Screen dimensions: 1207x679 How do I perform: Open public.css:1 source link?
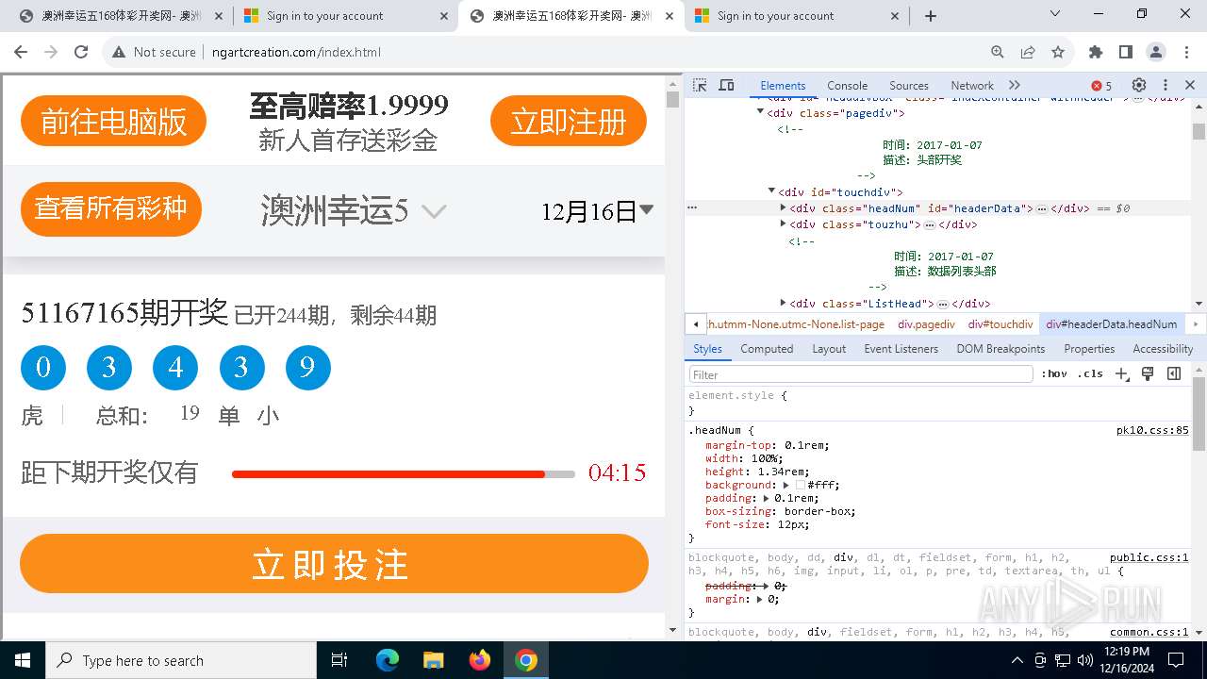pyautogui.click(x=1149, y=557)
